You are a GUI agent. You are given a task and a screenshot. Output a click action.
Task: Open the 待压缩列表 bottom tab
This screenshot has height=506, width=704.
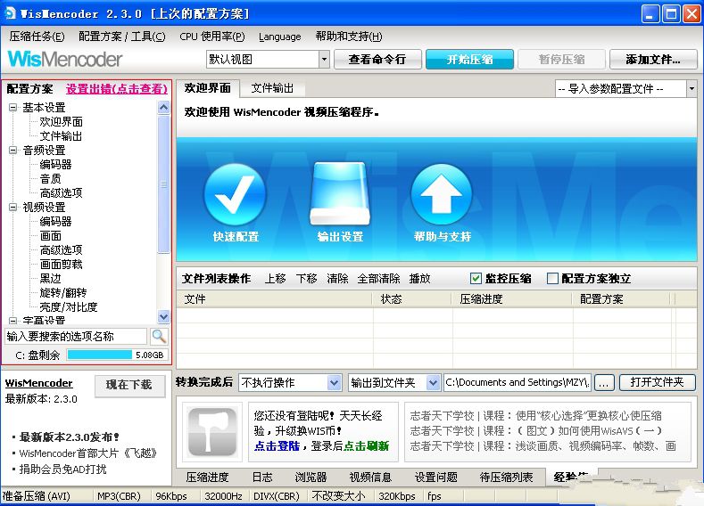tap(506, 477)
